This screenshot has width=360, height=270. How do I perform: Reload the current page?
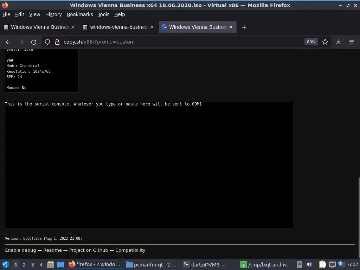(x=34, y=42)
